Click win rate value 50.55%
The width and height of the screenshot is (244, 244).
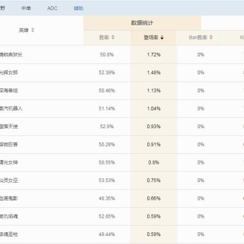pos(107,162)
